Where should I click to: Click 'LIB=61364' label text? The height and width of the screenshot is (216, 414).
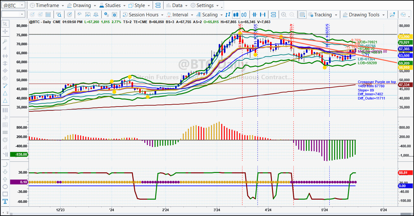pyautogui.click(x=366, y=59)
